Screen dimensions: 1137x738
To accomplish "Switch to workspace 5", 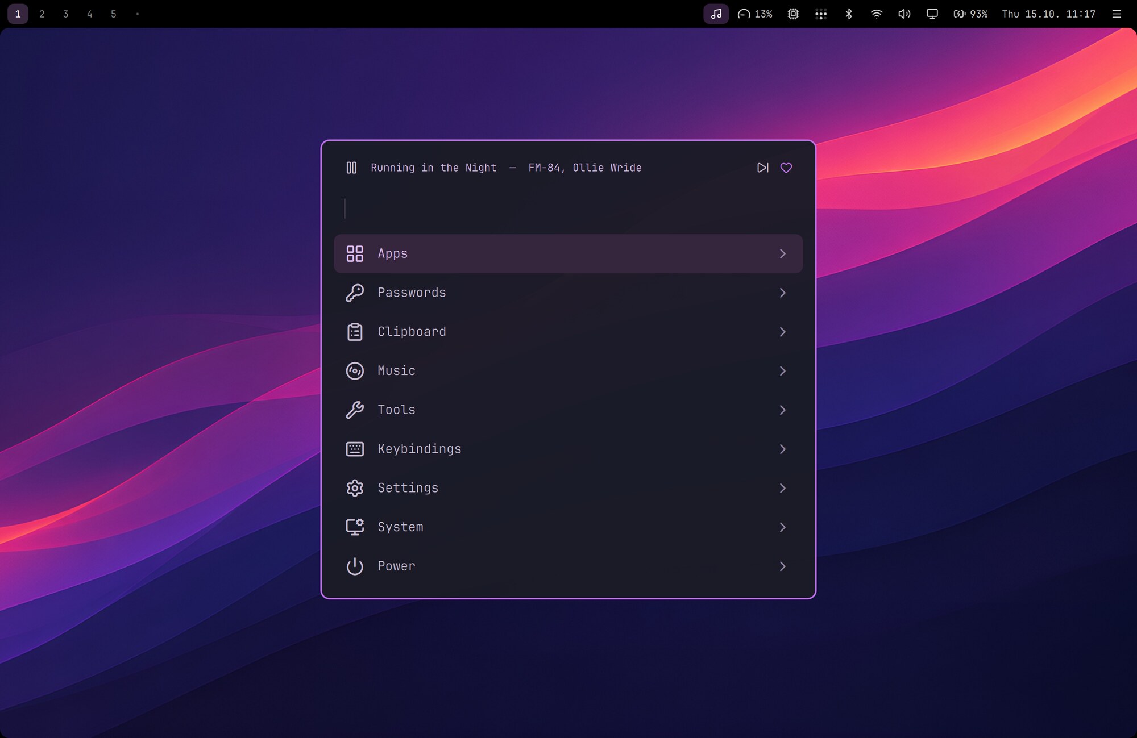I will tap(114, 14).
